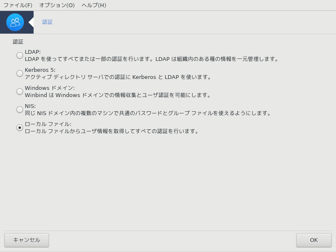Screen dimensions: 336x252
Task: Click the ローカル ファイルからユーザ情報 description text
Action: 112,131
